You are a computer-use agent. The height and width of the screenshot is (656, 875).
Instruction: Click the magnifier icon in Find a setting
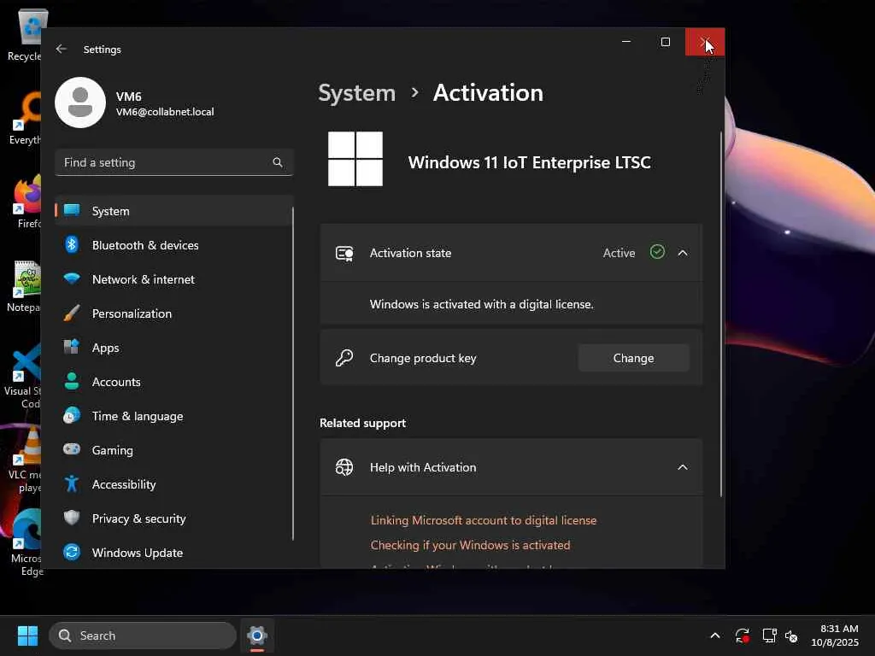278,162
